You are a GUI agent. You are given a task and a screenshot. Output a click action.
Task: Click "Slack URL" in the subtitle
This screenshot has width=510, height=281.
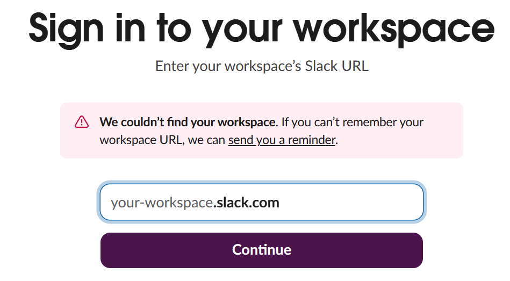click(336, 66)
